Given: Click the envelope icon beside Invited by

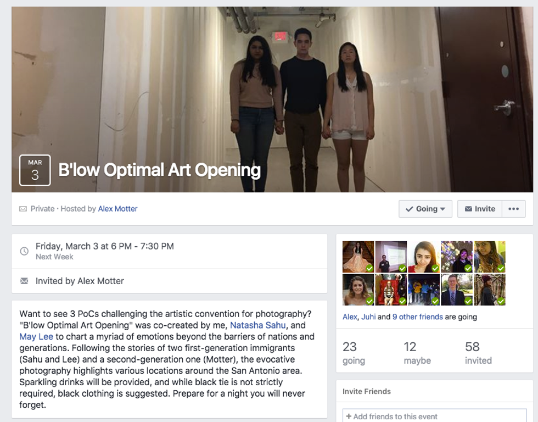Looking at the screenshot, I should pyautogui.click(x=24, y=281).
